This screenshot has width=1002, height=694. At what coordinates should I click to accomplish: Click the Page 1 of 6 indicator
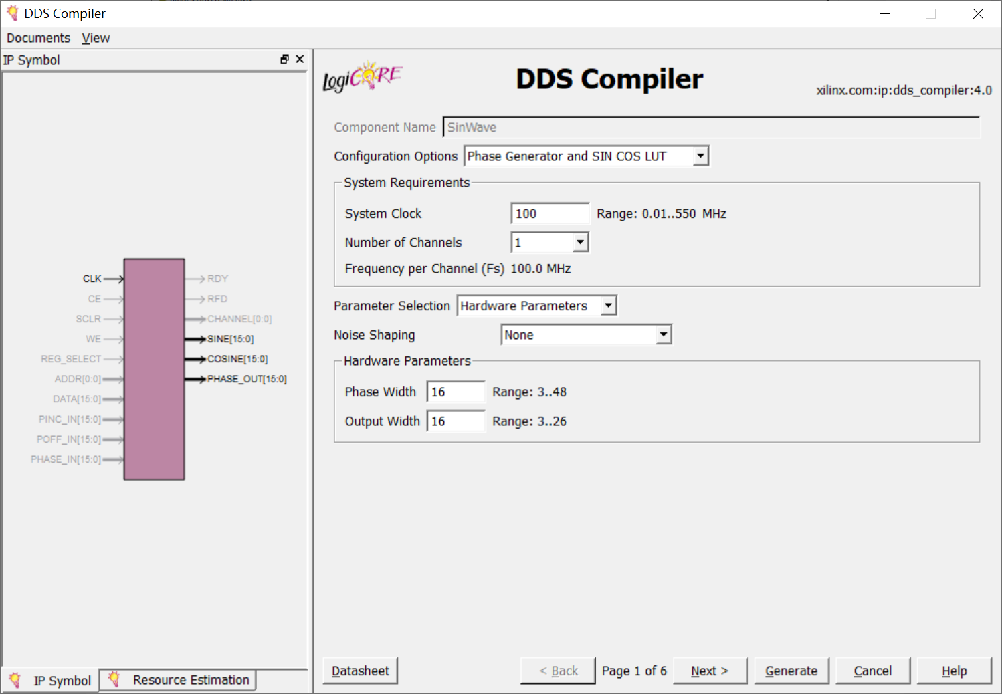[634, 671]
